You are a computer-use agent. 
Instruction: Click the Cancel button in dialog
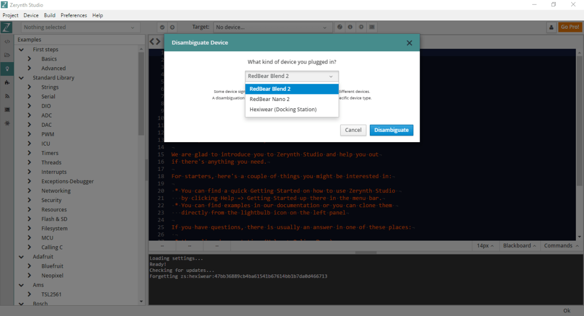pos(353,130)
